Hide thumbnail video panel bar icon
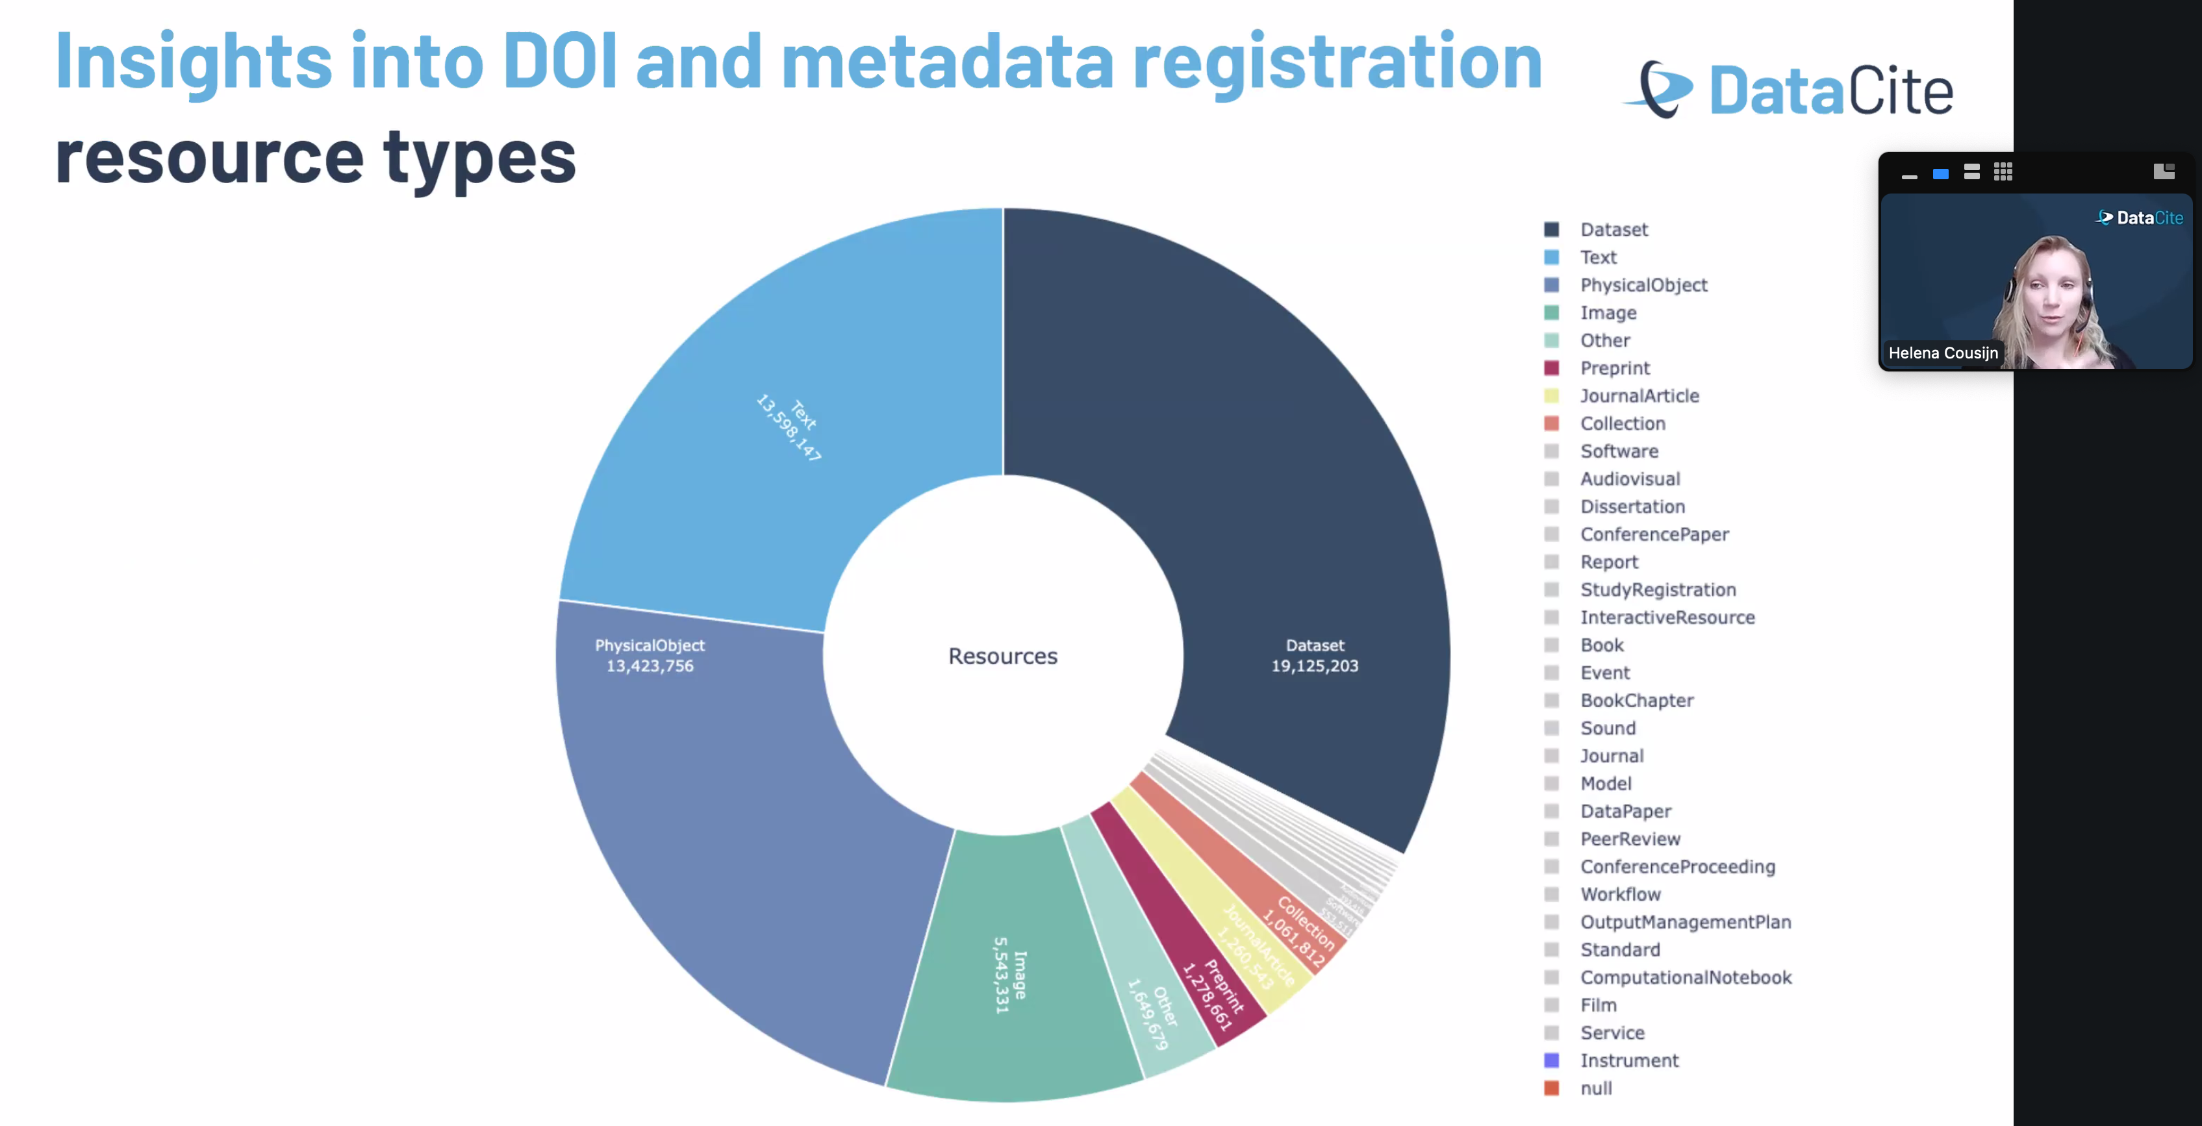 (1909, 176)
